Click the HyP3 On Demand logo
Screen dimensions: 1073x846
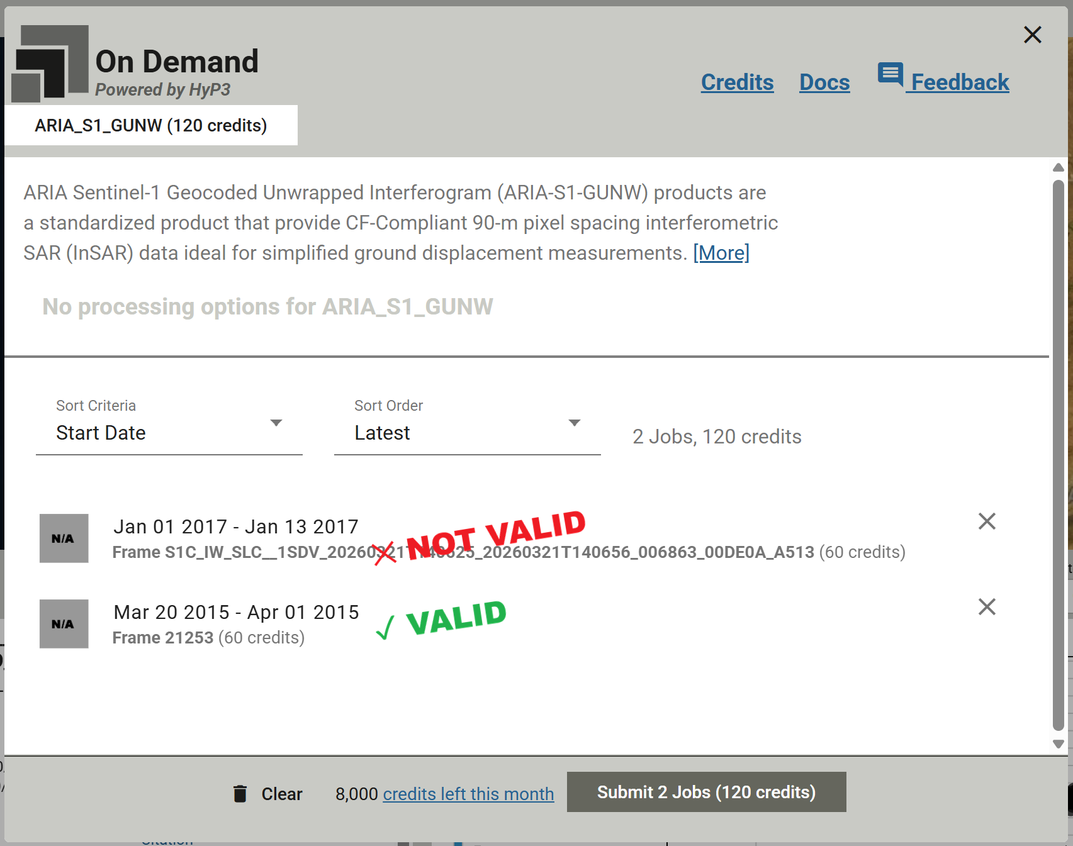click(50, 64)
